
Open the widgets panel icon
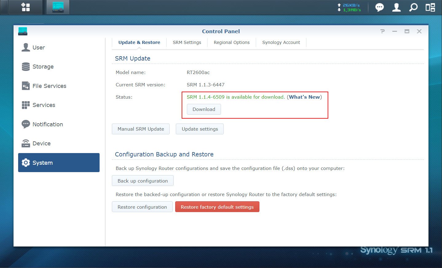tap(430, 7)
